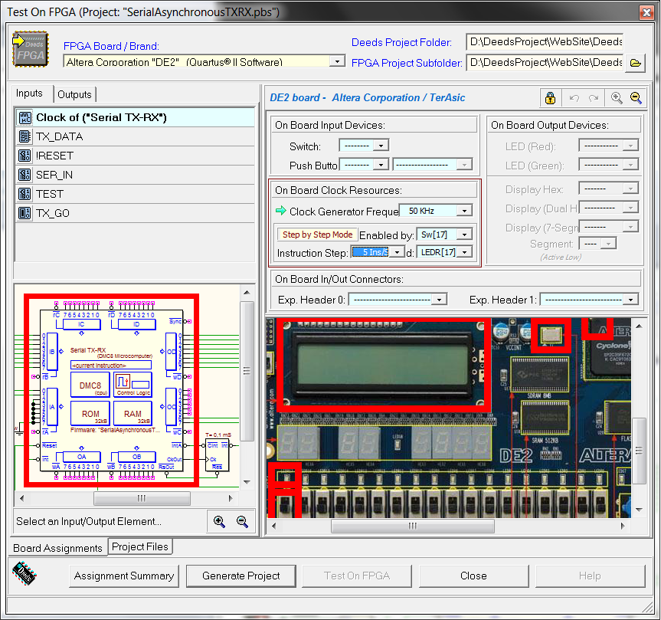Browse for the FPGA project subfolder

(635, 64)
